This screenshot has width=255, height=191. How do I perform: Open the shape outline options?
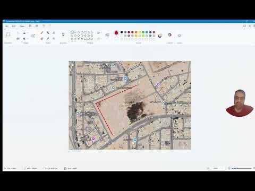tap(99, 33)
